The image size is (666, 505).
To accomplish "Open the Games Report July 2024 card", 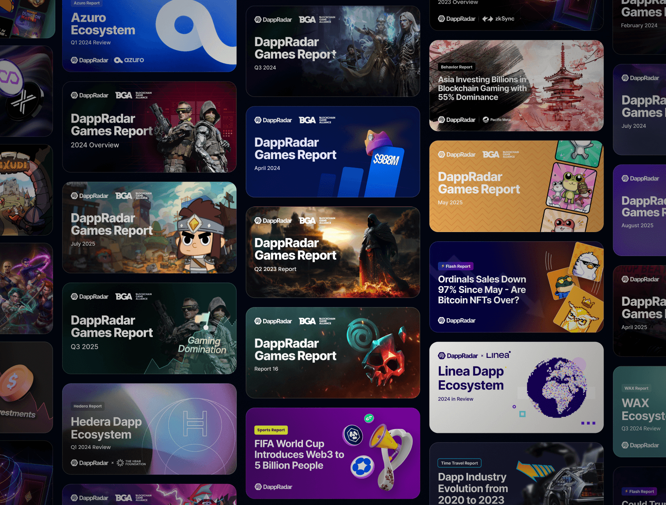I will [640, 109].
